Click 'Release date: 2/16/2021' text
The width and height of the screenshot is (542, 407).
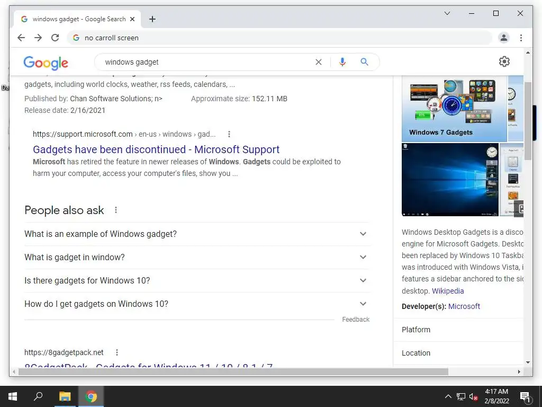coord(65,110)
